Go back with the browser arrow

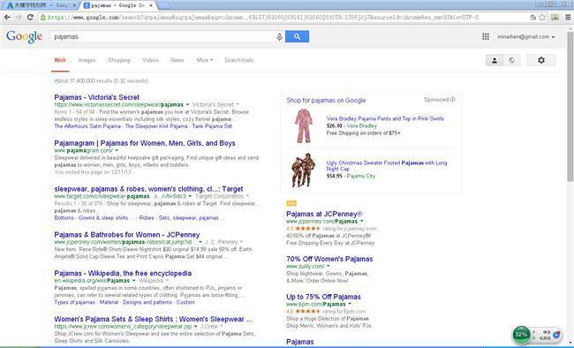tap(7, 17)
